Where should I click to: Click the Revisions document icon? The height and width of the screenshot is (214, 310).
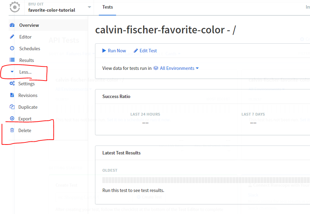[12, 95]
